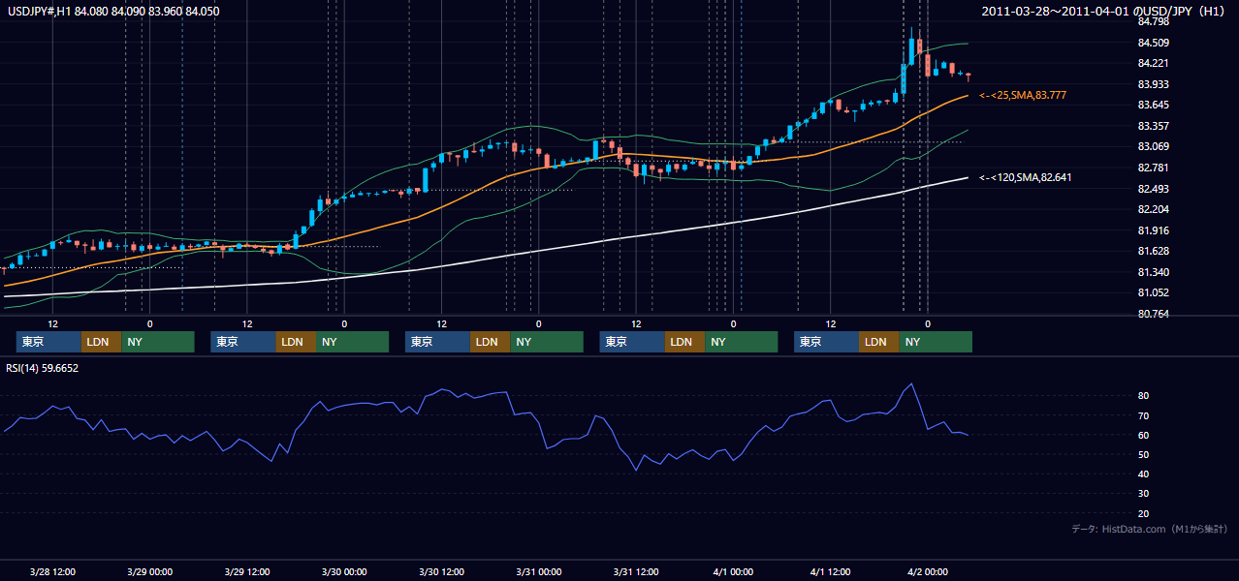This screenshot has width=1239, height=581.
Task: Click the 81.628 price axis value
Action: click(x=1153, y=251)
